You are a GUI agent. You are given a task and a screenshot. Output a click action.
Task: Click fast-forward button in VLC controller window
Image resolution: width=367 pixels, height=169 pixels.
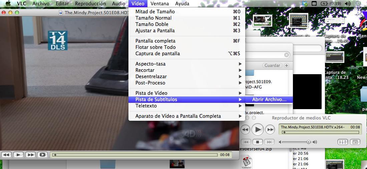click(270, 129)
